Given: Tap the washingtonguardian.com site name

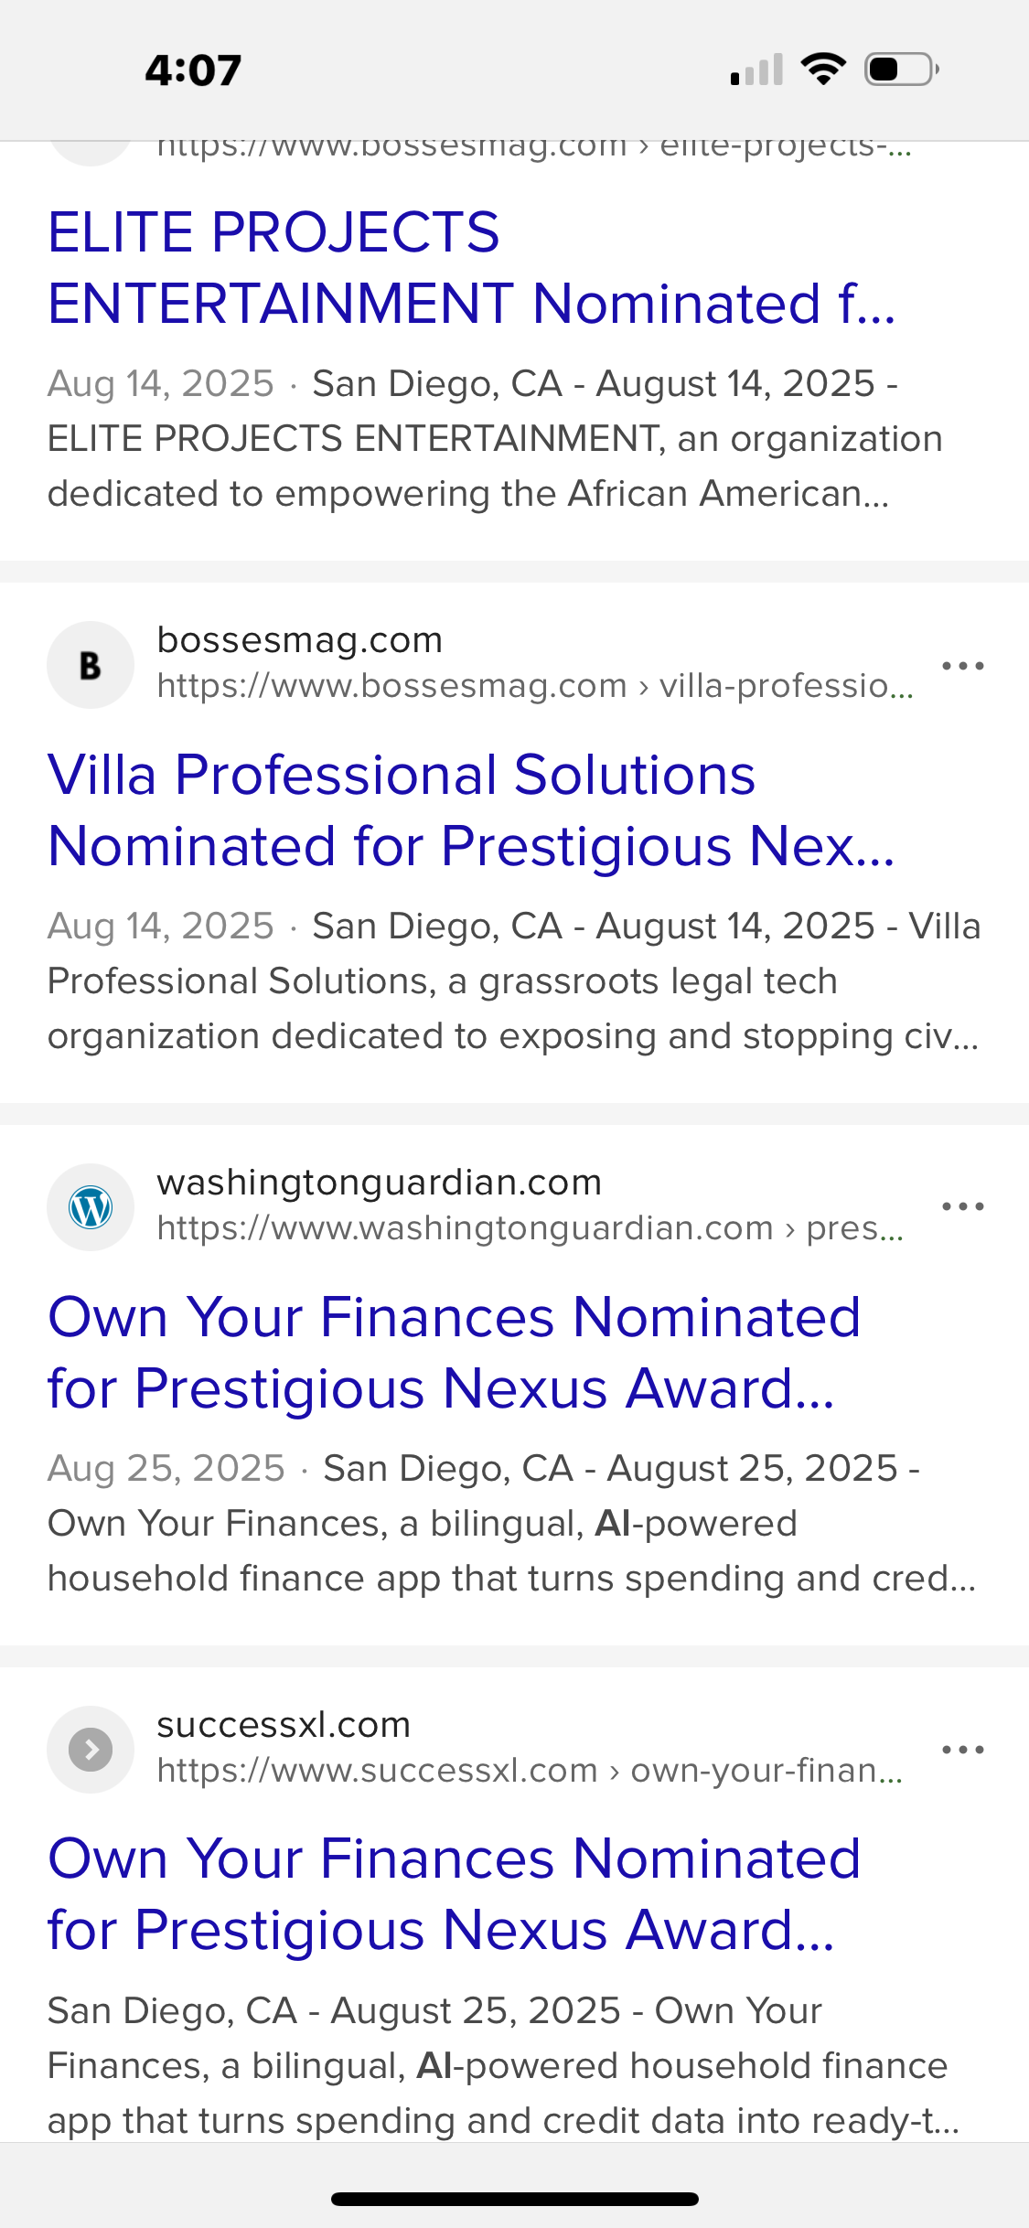Looking at the screenshot, I should point(379,1183).
